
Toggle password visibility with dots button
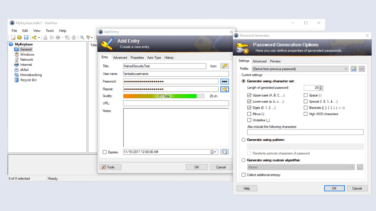pos(224,81)
